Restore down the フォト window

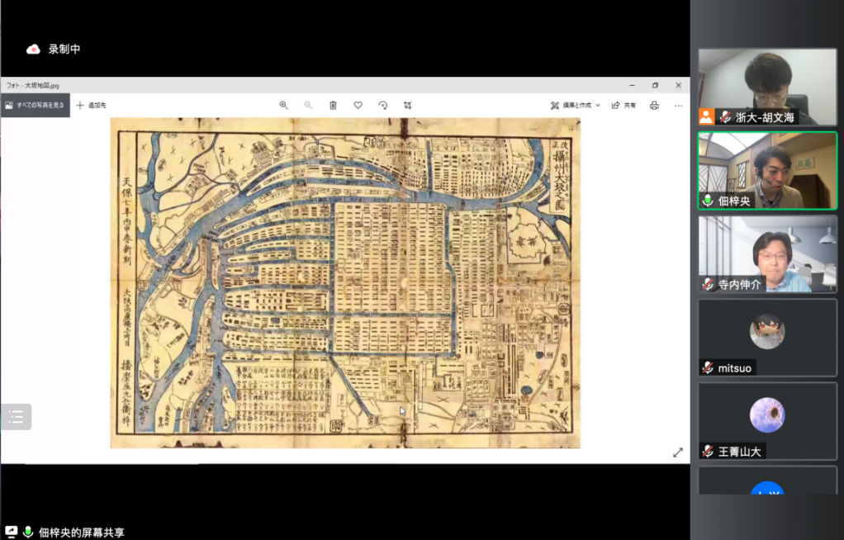coord(655,85)
